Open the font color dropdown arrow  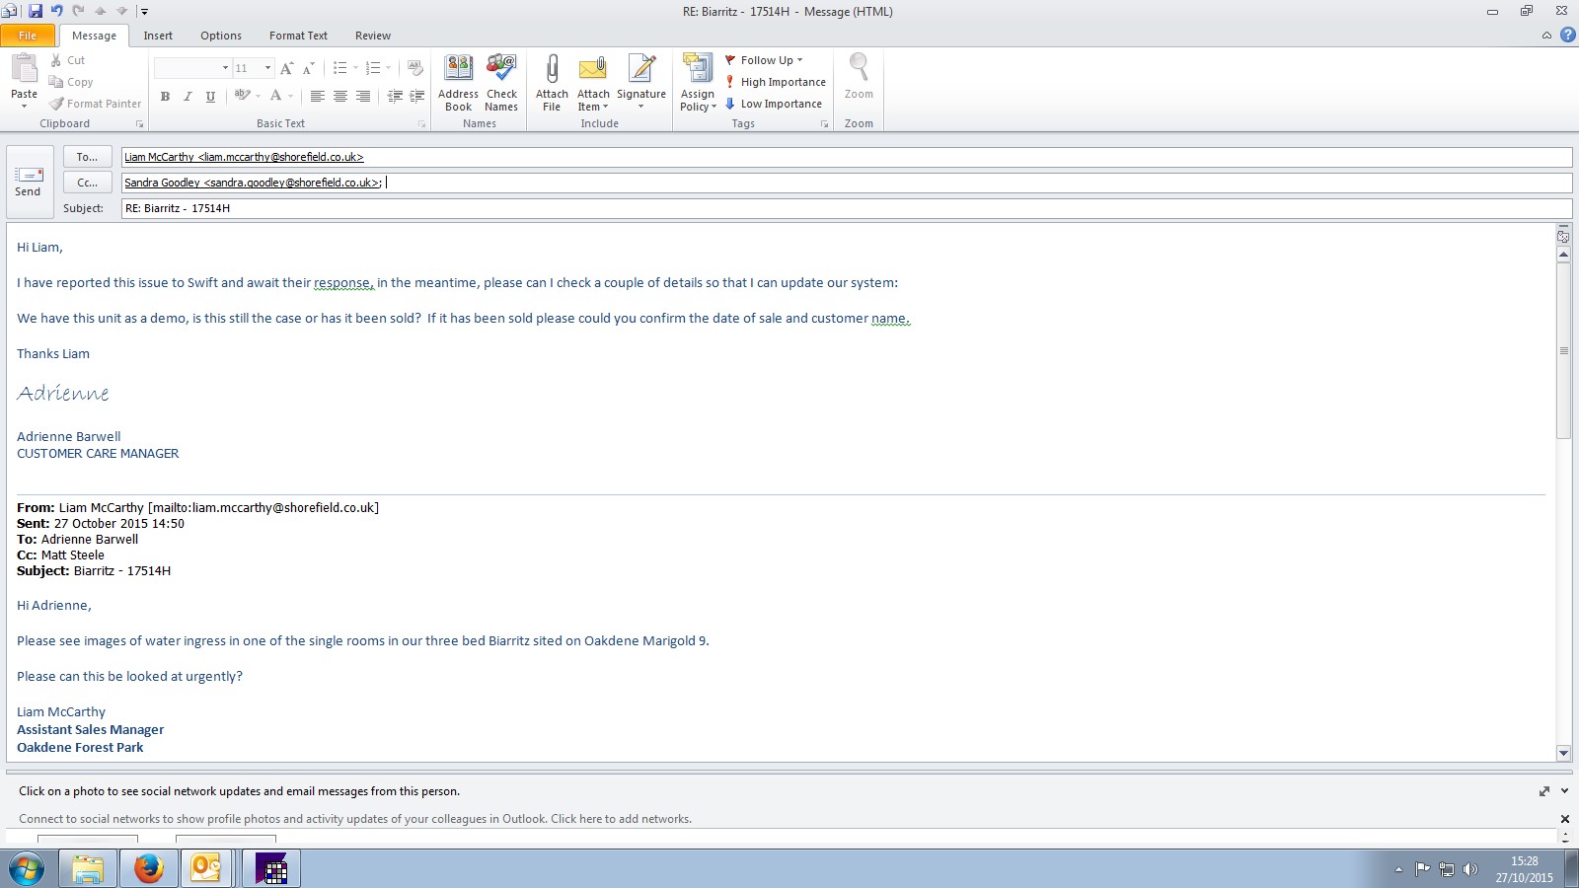pyautogui.click(x=290, y=96)
